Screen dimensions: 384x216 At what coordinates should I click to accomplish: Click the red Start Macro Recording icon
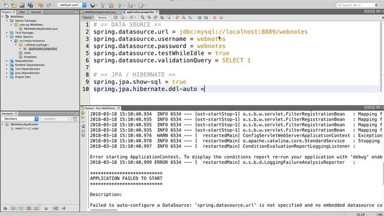point(215,17)
